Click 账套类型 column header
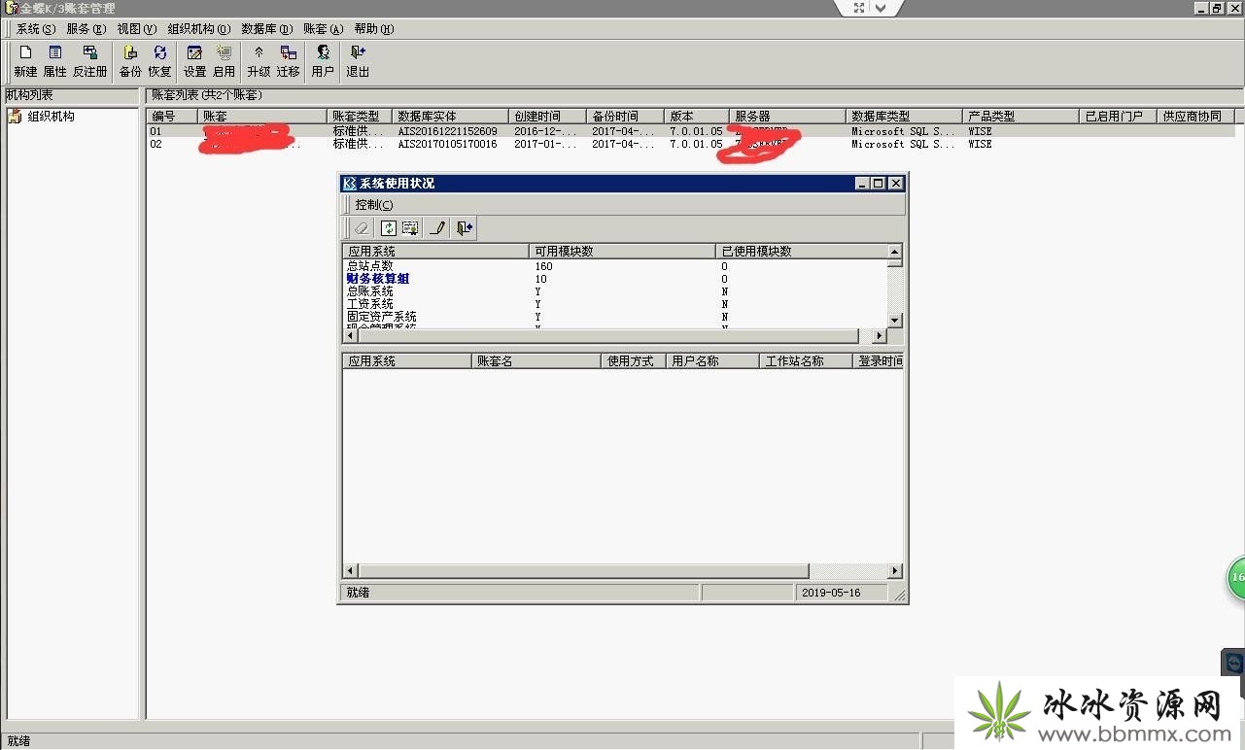The height and width of the screenshot is (750, 1245). (360, 116)
